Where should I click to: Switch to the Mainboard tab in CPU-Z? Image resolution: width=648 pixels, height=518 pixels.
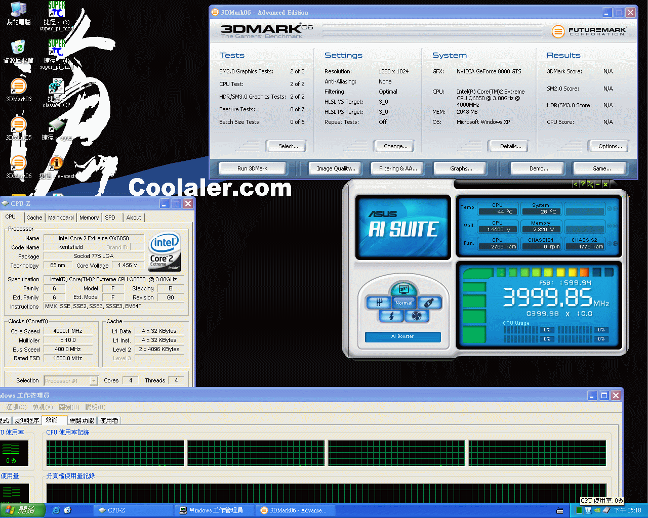pos(61,218)
